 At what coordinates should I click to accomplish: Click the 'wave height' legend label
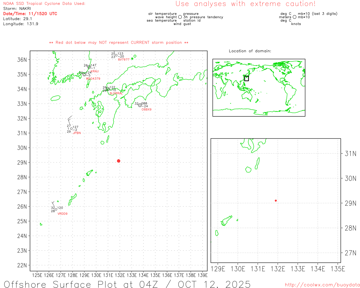tap(166, 17)
